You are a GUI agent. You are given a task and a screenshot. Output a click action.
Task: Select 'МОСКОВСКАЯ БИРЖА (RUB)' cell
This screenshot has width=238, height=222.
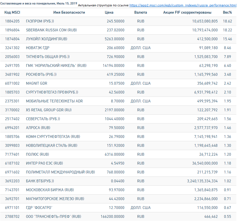point(50,190)
